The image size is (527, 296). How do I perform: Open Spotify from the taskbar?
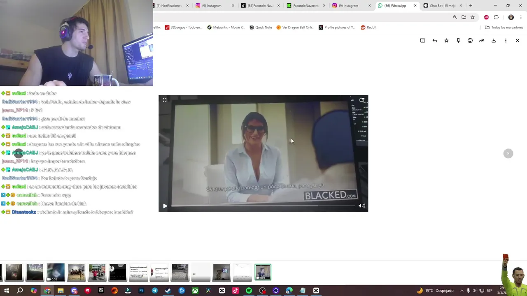click(249, 291)
